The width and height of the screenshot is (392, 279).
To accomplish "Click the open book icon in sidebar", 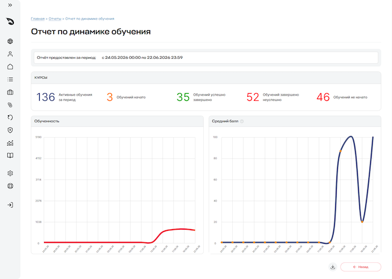I will click(10, 156).
